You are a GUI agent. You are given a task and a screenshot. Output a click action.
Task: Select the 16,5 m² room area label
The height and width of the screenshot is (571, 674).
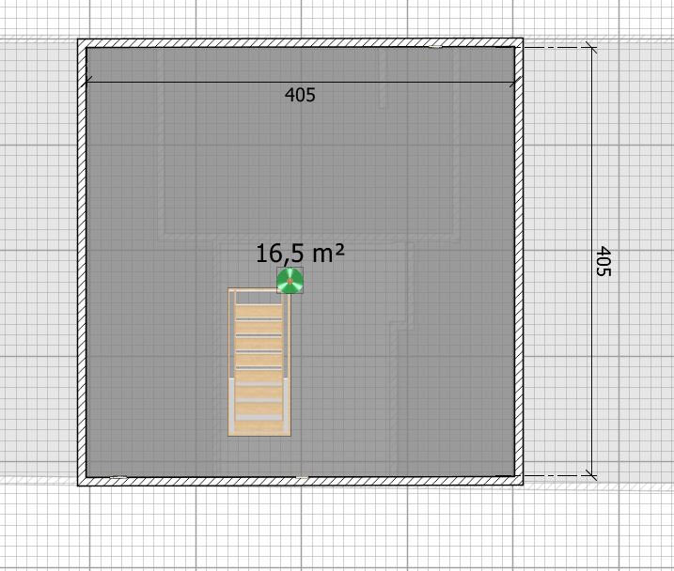300,253
